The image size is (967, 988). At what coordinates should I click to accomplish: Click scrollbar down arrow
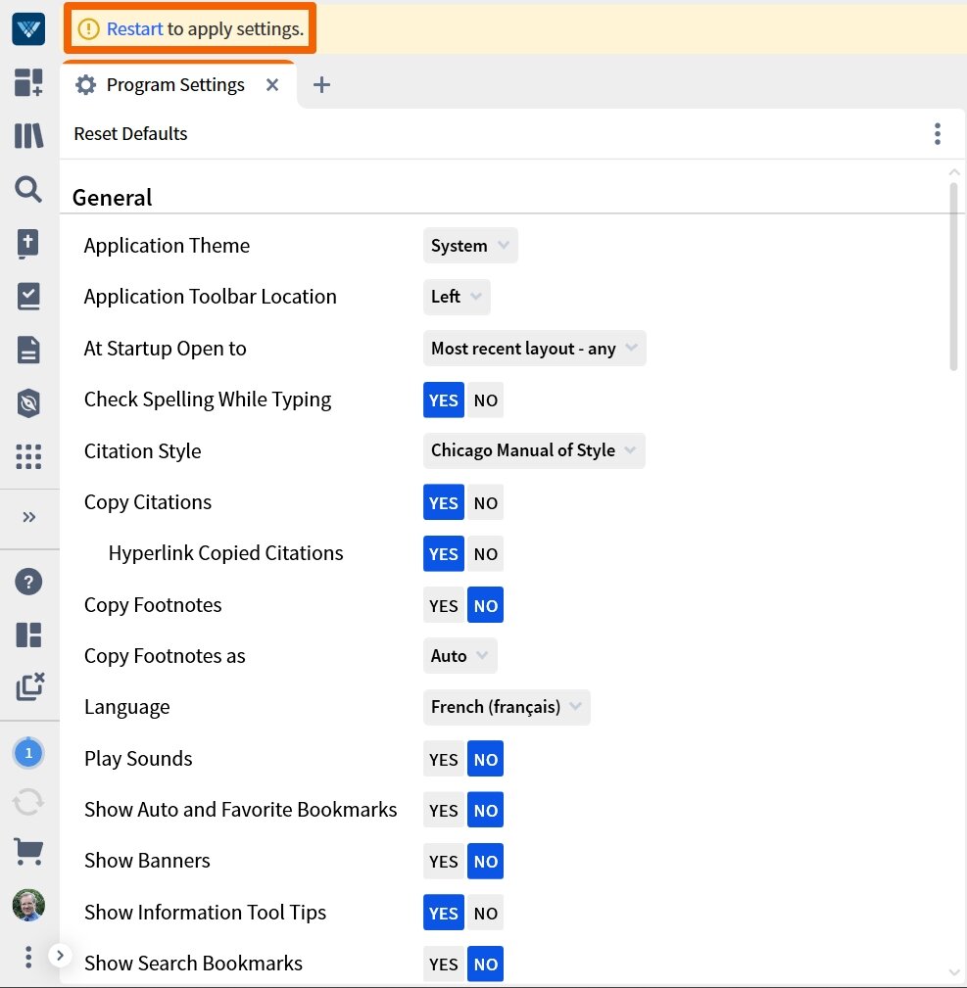pos(953,973)
